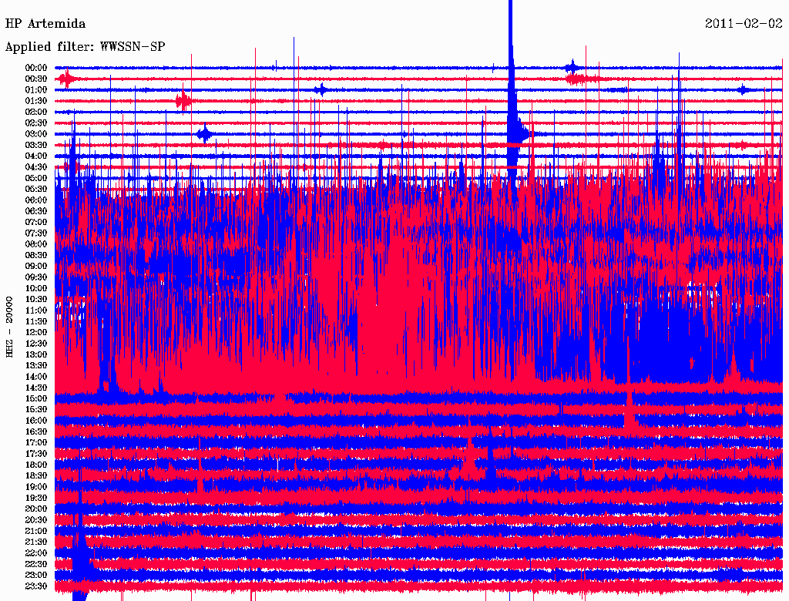Image resolution: width=789 pixels, height=601 pixels.
Task: Select the 20:00 time label
Action: (36, 509)
